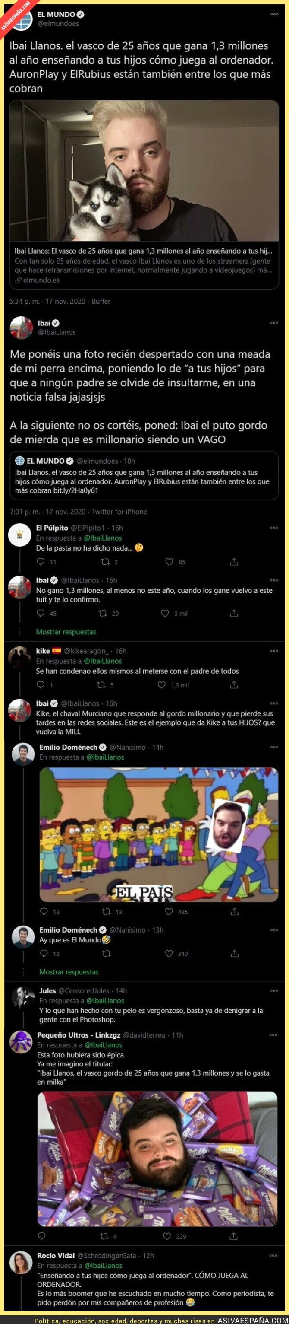289x1324 pixels.
Task: Open the @IbaiLlanos mention in Jules's reply
Action: (105, 1001)
